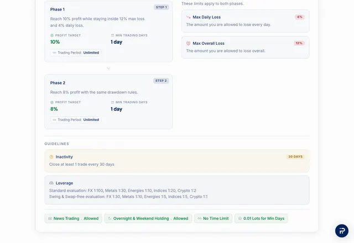The image size is (354, 243).
Task: Click the Phase 2 min trading days calendar icon
Action: coord(112,102)
